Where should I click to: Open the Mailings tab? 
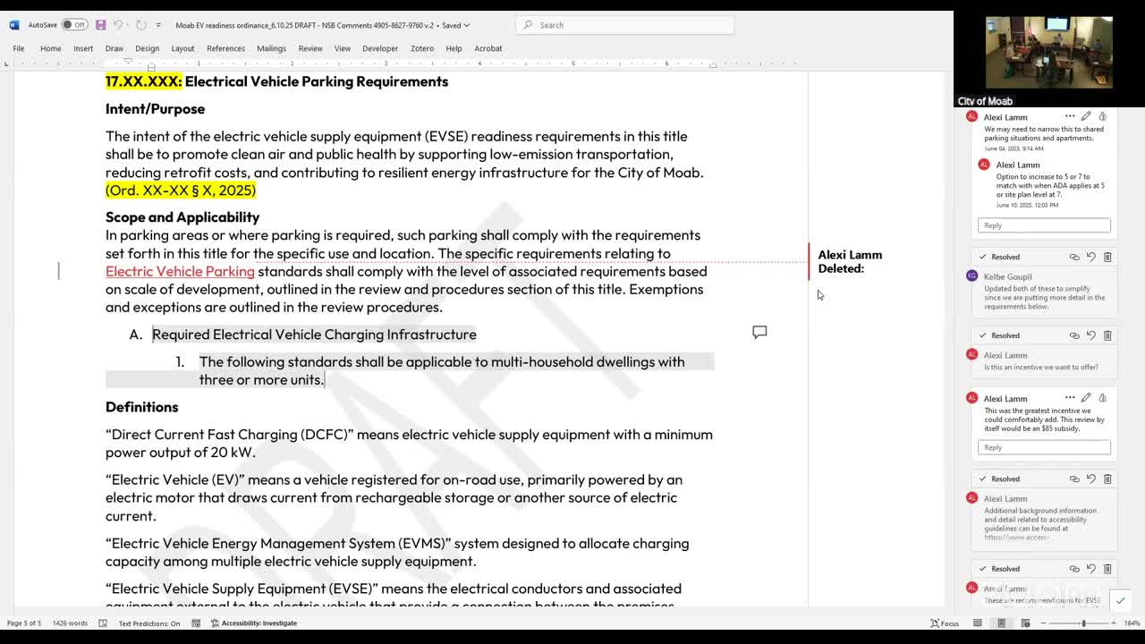click(271, 48)
